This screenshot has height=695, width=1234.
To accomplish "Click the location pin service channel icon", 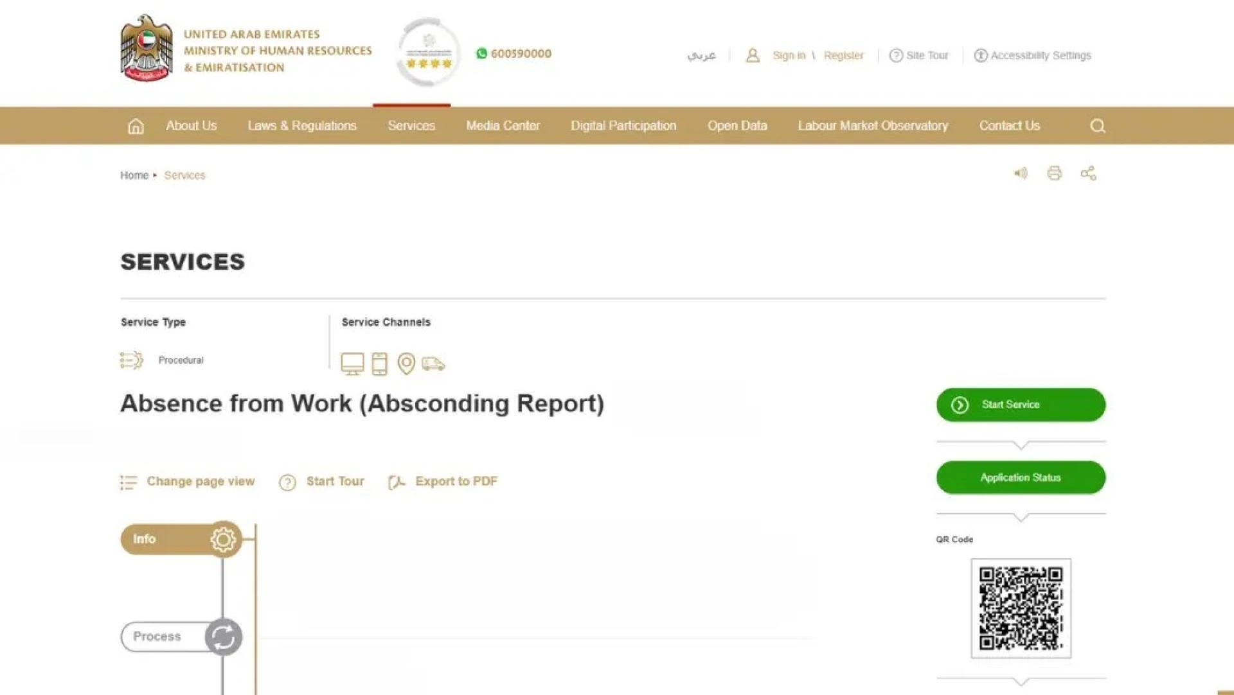I will pyautogui.click(x=406, y=363).
